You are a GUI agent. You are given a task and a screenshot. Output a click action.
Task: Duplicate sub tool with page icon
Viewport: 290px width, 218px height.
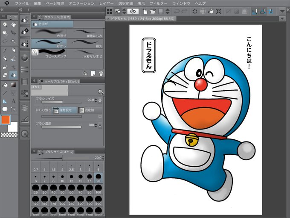[93, 73]
